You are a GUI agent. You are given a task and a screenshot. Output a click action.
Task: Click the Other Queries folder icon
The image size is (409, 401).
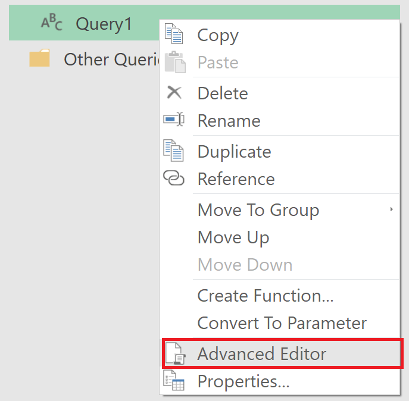(40, 59)
